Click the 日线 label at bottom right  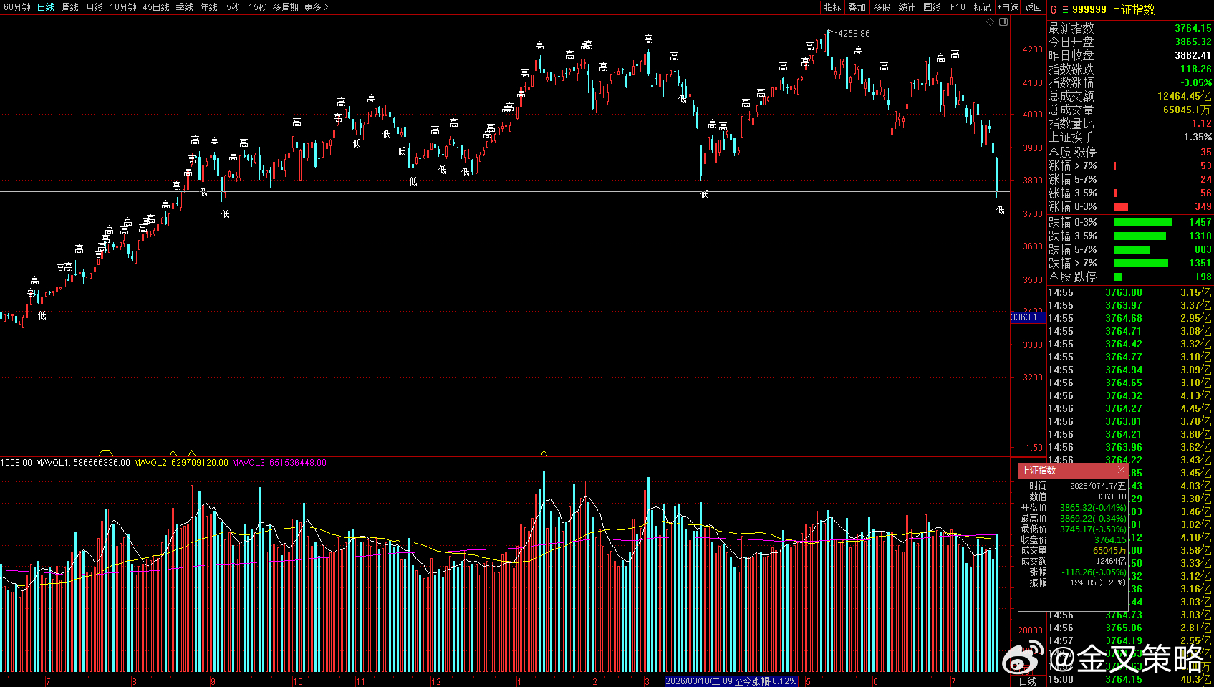coord(1028,681)
